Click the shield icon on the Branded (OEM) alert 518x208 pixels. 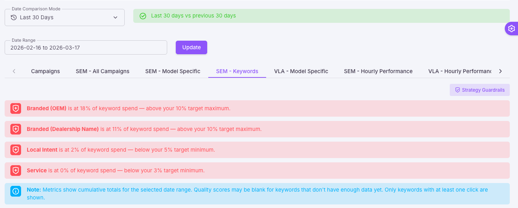coord(16,108)
